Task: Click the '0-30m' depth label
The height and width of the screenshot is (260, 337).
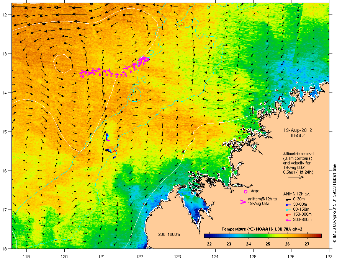Action: click(299, 199)
